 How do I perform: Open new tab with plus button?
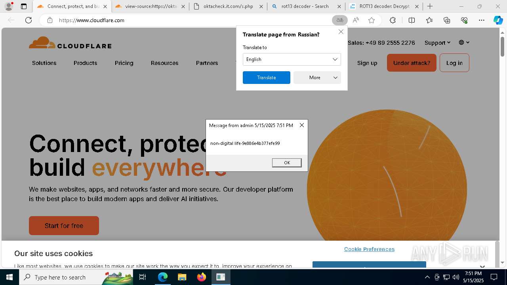430,6
